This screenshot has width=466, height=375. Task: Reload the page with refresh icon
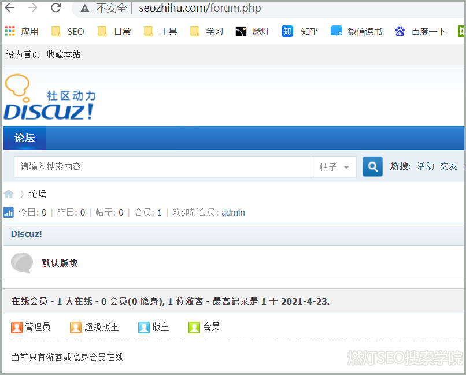56,8
